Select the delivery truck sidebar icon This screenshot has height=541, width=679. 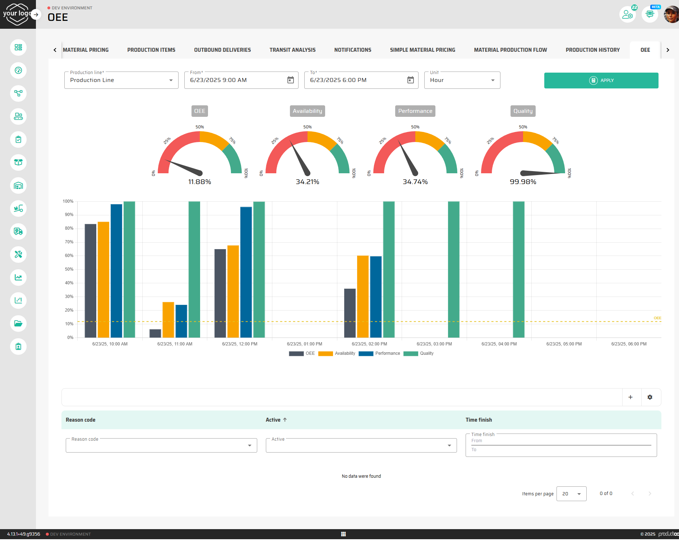18,231
